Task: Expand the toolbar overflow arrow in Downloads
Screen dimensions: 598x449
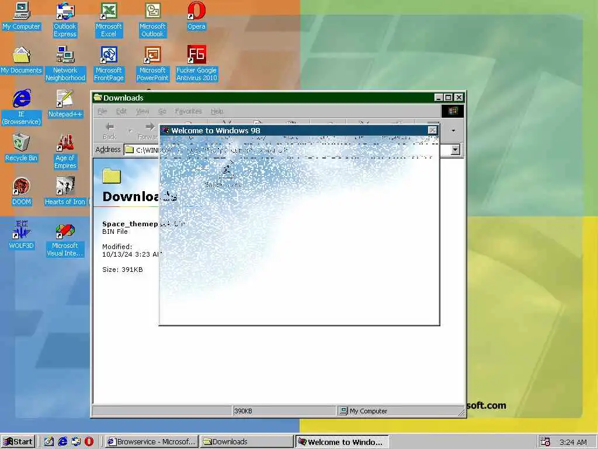Action: coord(453,130)
